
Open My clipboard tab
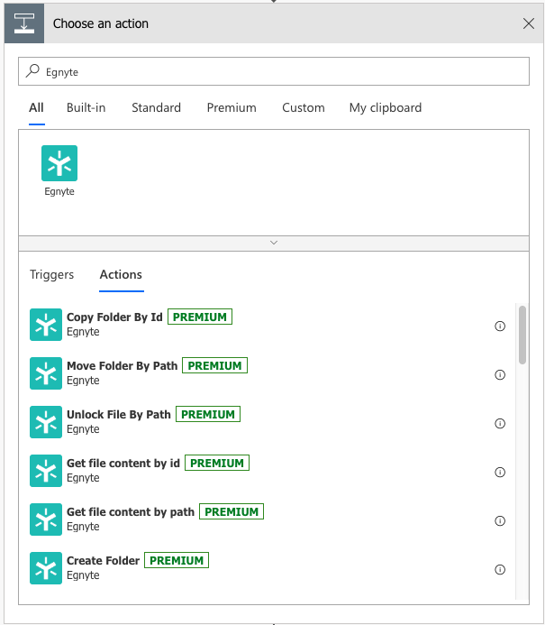click(x=385, y=107)
